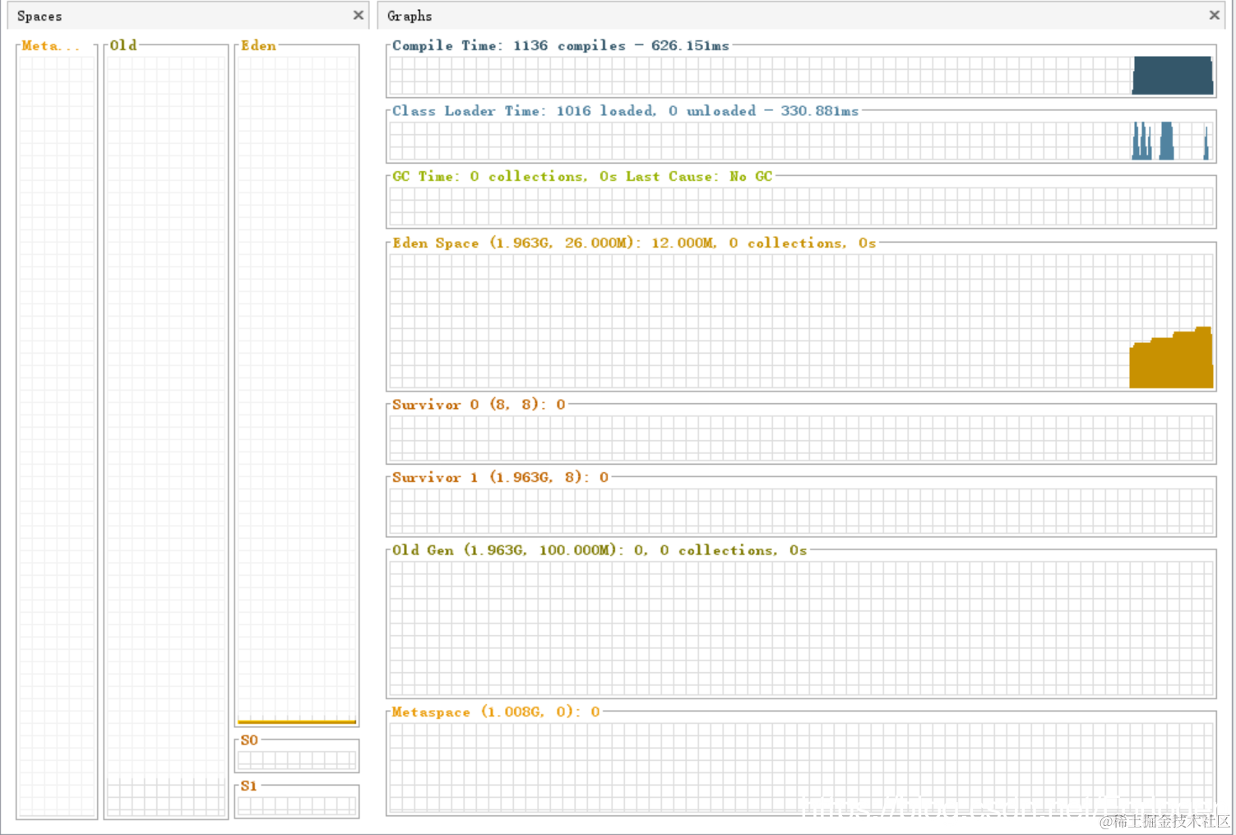1236x835 pixels.
Task: Click Compile Time 1136 compiles label
Action: pos(561,46)
